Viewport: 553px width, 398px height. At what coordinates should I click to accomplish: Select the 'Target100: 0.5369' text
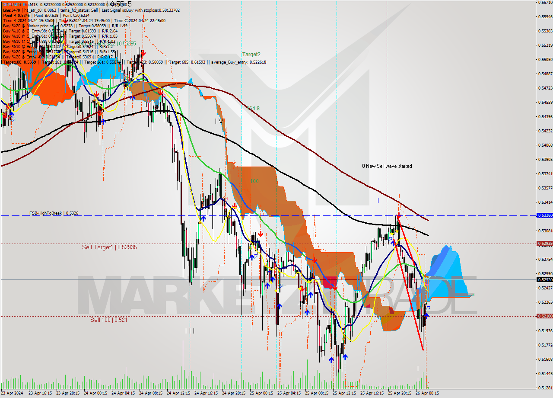click(19, 62)
